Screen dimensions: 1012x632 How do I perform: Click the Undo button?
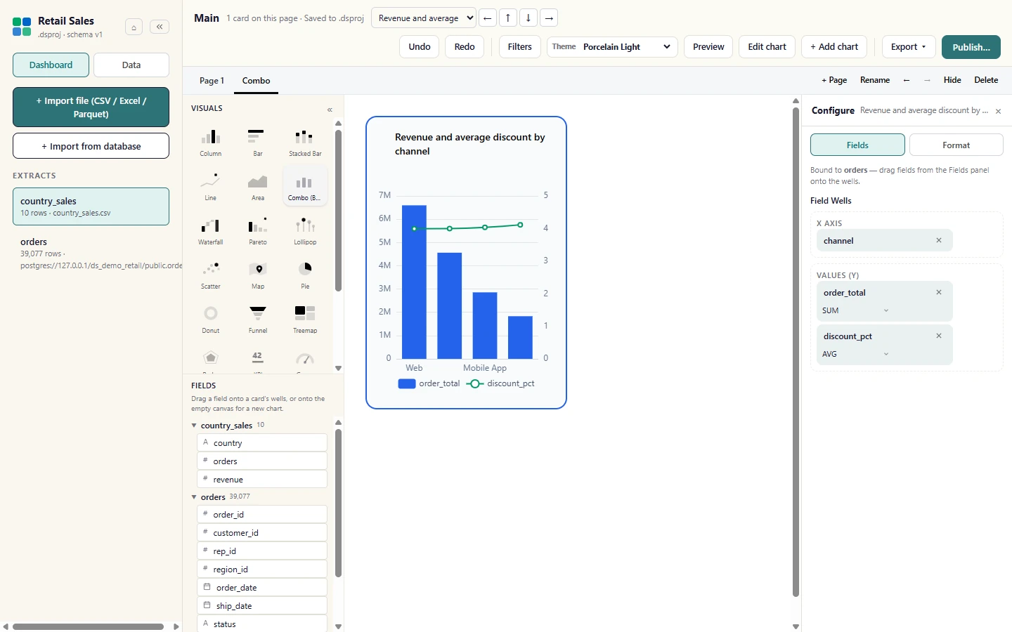click(420, 47)
